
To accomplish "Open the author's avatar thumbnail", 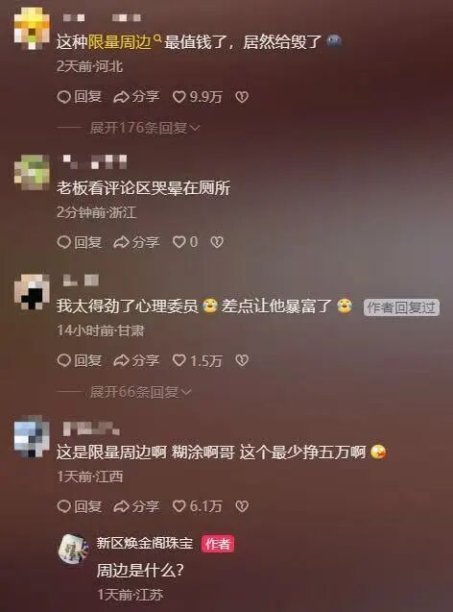I will click(73, 550).
